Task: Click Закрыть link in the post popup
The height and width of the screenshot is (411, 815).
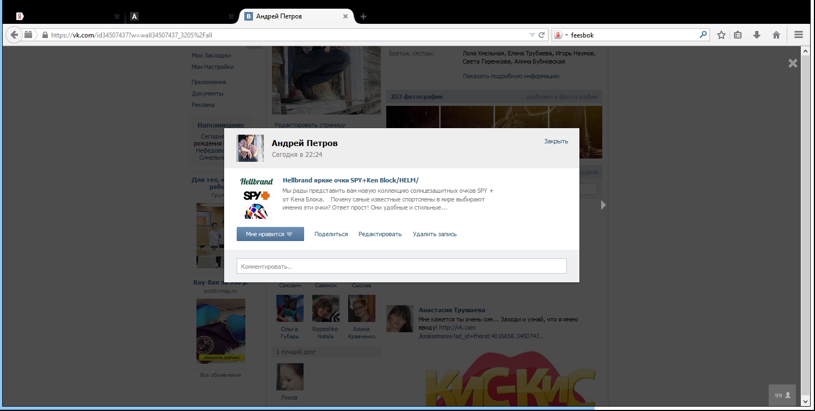Action: [x=556, y=141]
